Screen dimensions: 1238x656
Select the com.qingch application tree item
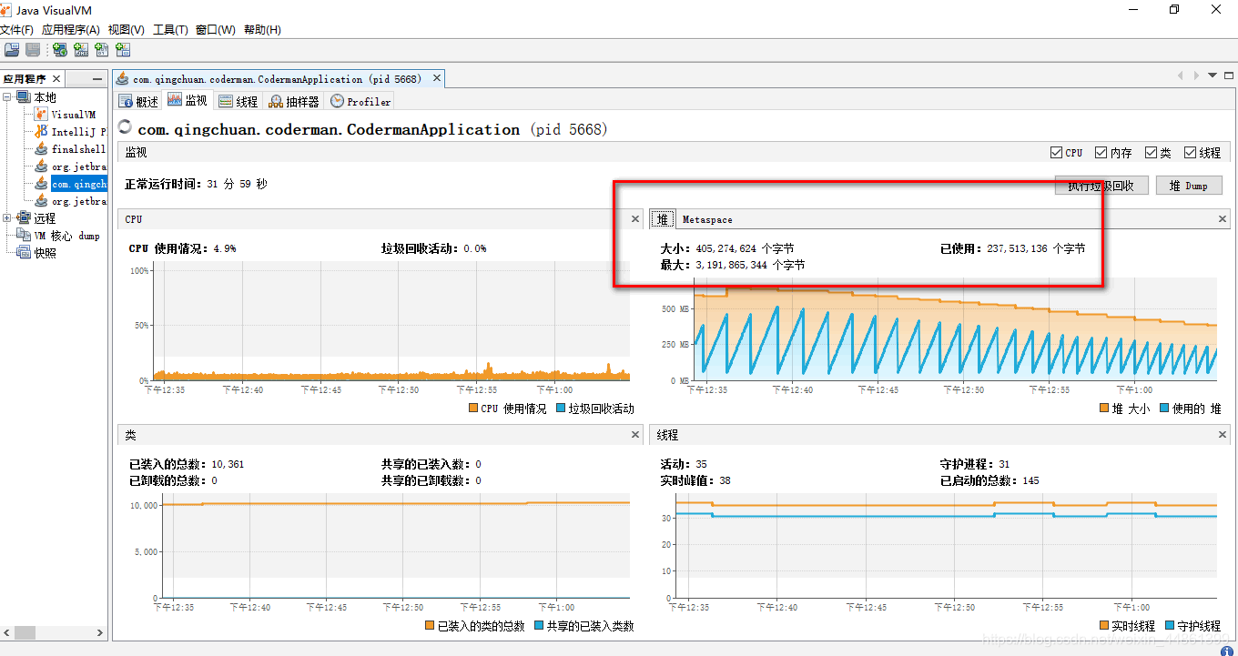coord(78,184)
